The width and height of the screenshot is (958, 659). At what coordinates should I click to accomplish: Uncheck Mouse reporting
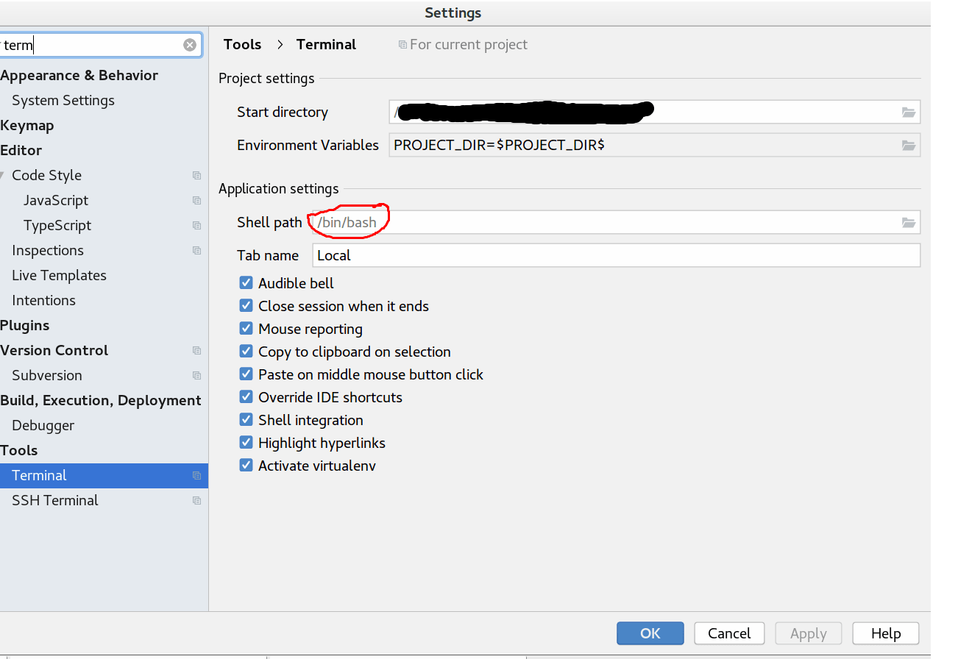pyautogui.click(x=246, y=328)
